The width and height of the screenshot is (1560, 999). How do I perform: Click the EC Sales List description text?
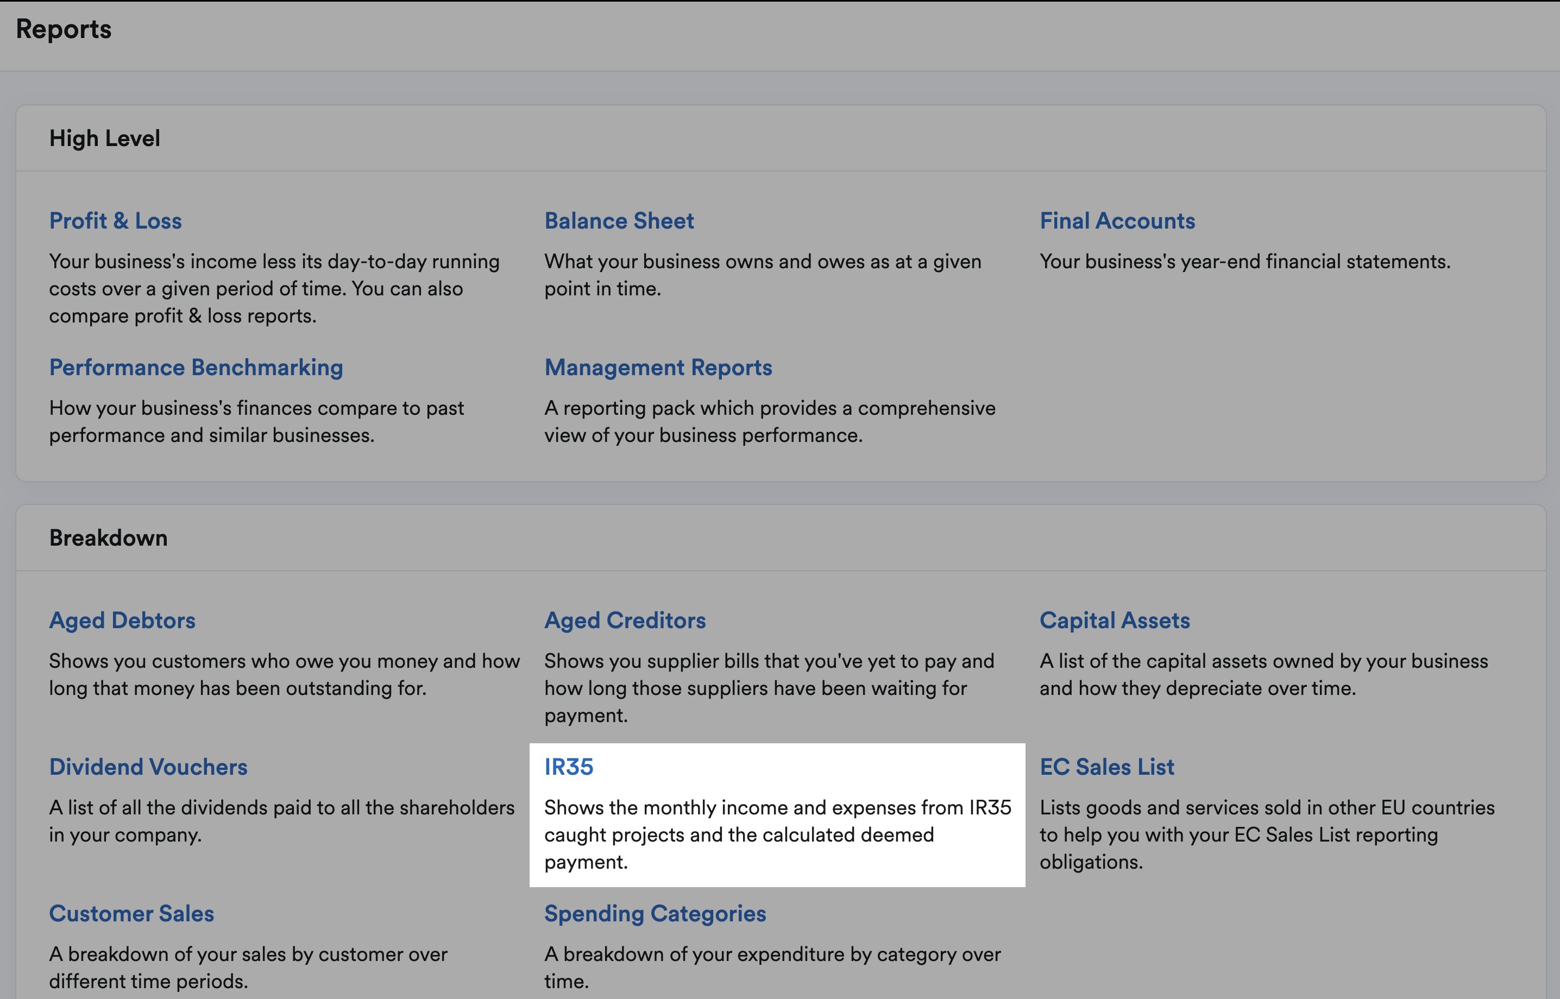(1267, 835)
